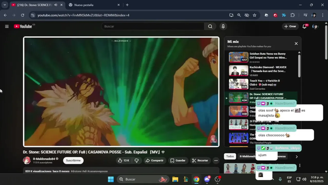
Task: Open YouTube account avatar menu
Action: click(x=315, y=26)
